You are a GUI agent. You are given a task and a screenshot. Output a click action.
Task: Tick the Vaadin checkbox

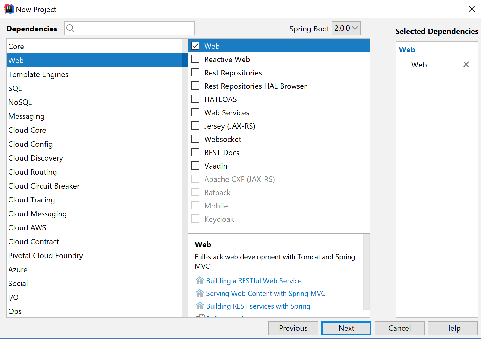tap(196, 166)
